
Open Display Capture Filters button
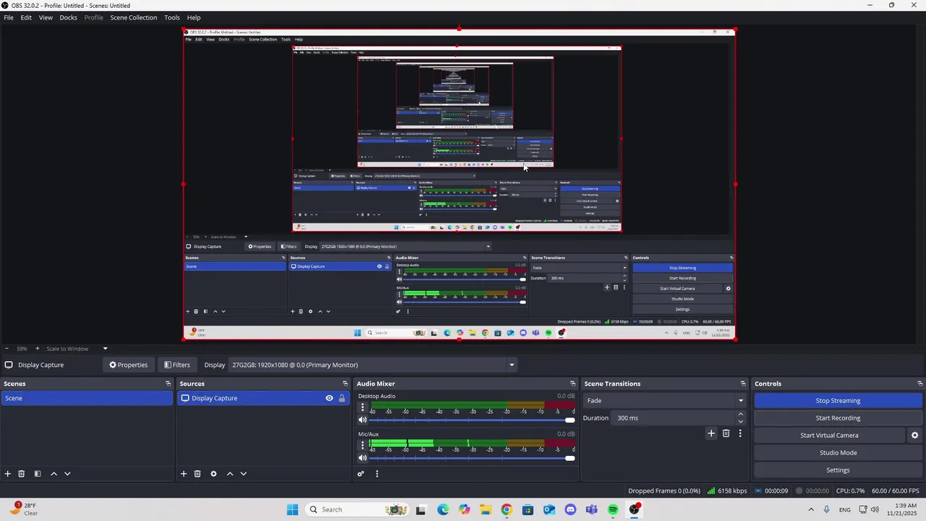coord(177,365)
